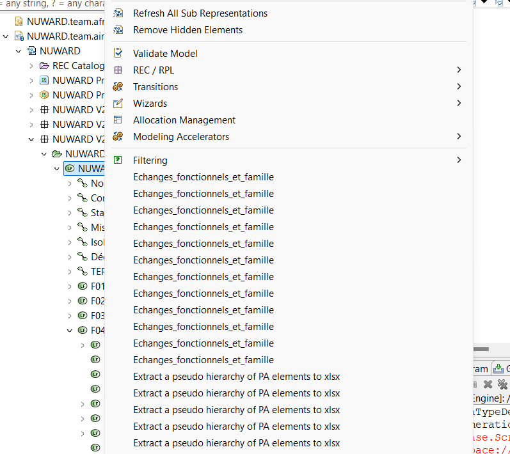Expand the REC Catalog folder
The image size is (510, 454).
pyautogui.click(x=31, y=66)
